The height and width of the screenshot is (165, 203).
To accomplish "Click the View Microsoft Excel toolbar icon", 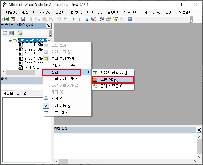I will [x=7, y=19].
